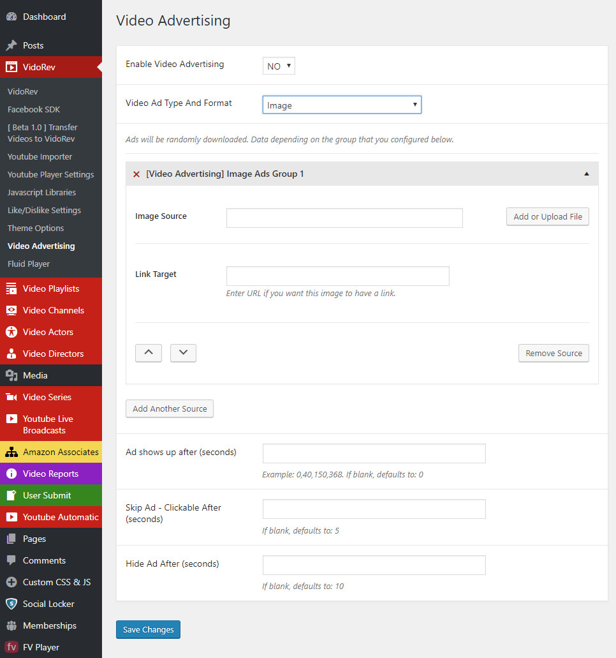Viewport: 616px width, 658px height.
Task: Click the Video Reports info icon
Action: point(11,474)
